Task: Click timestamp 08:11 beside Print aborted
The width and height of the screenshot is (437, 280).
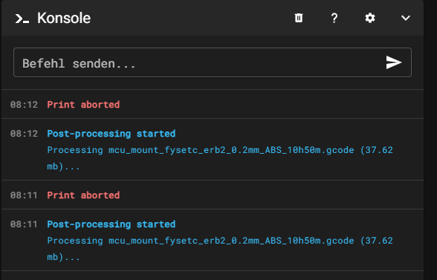Action: point(24,195)
